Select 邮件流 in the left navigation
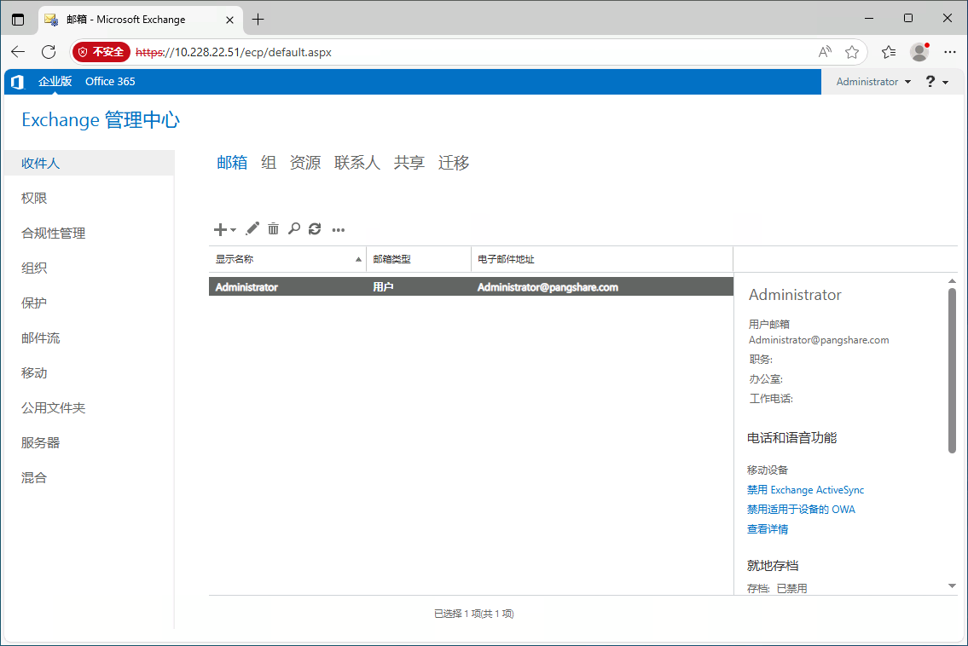This screenshot has width=968, height=646. tap(41, 338)
